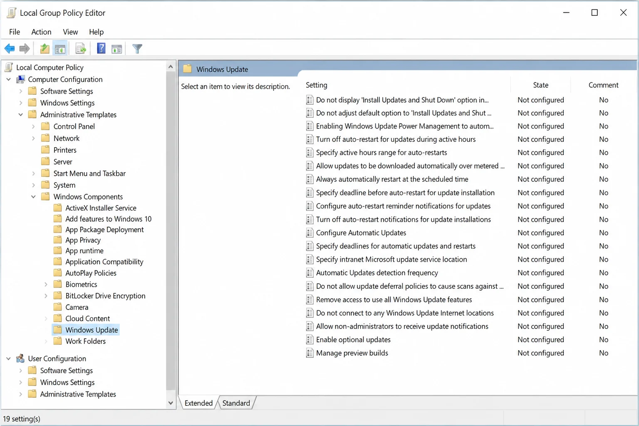Select 'Specify intranet Microsoft update service location'

pyautogui.click(x=391, y=259)
